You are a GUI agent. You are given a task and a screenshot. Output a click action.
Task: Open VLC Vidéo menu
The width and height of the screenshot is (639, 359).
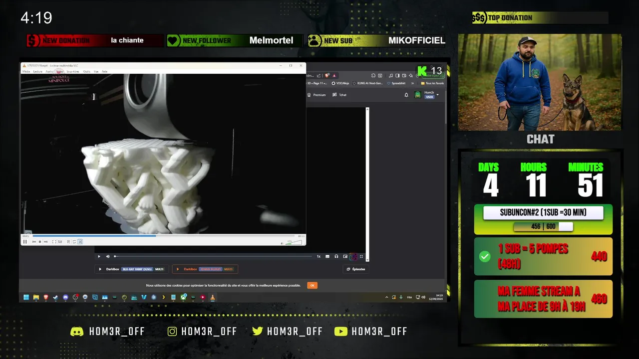click(59, 71)
